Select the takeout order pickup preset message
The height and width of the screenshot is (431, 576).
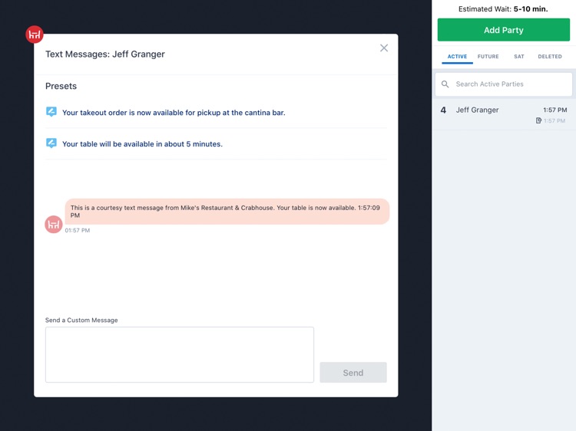[174, 113]
